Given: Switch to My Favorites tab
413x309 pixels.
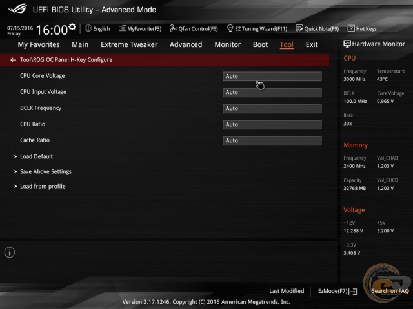Looking at the screenshot, I should (x=39, y=44).
